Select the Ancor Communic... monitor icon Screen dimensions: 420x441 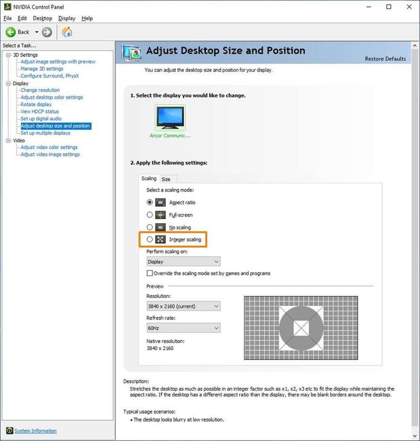point(170,117)
